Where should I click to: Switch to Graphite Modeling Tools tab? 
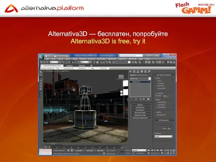(x=52, y=66)
